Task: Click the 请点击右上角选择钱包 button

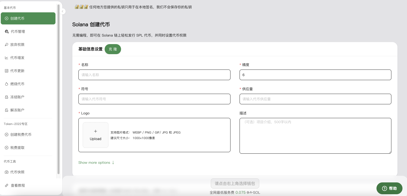Action: click(235, 183)
